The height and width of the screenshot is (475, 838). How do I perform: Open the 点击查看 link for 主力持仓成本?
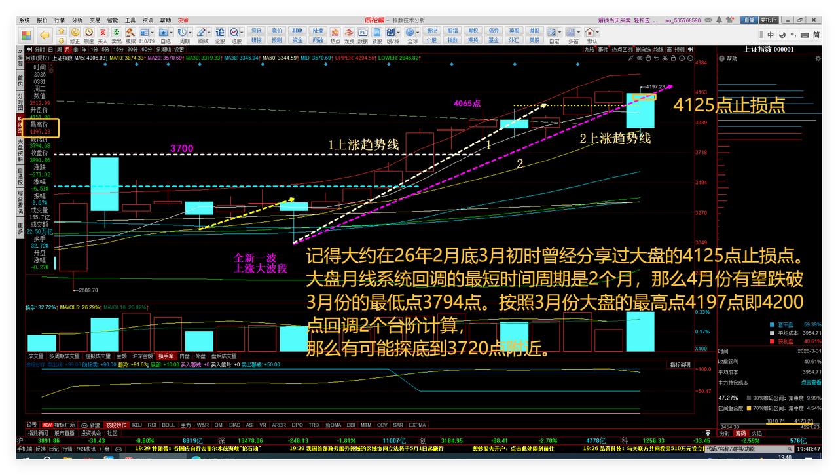811,383
